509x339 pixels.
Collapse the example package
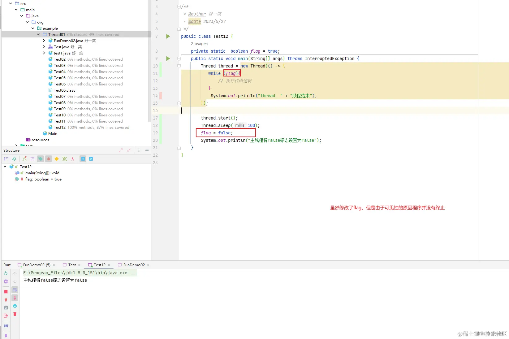click(x=33, y=28)
